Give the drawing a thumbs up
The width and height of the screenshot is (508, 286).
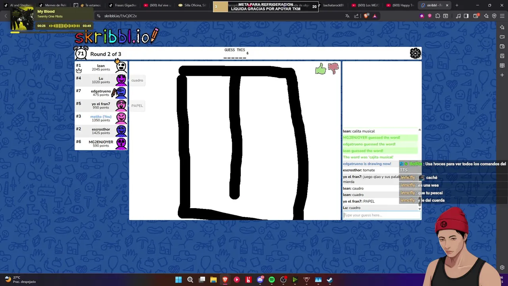(x=321, y=69)
